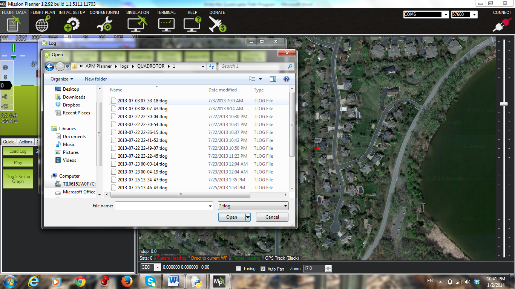Click New folder button

coord(96,79)
